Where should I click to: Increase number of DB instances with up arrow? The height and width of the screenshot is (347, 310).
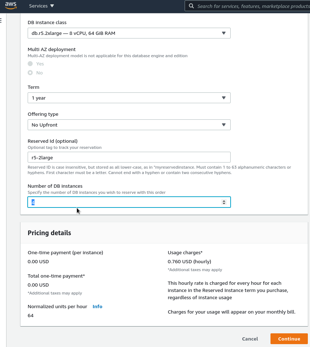click(x=224, y=201)
